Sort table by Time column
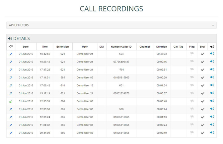This screenshot has width=223, height=144. [x=45, y=47]
